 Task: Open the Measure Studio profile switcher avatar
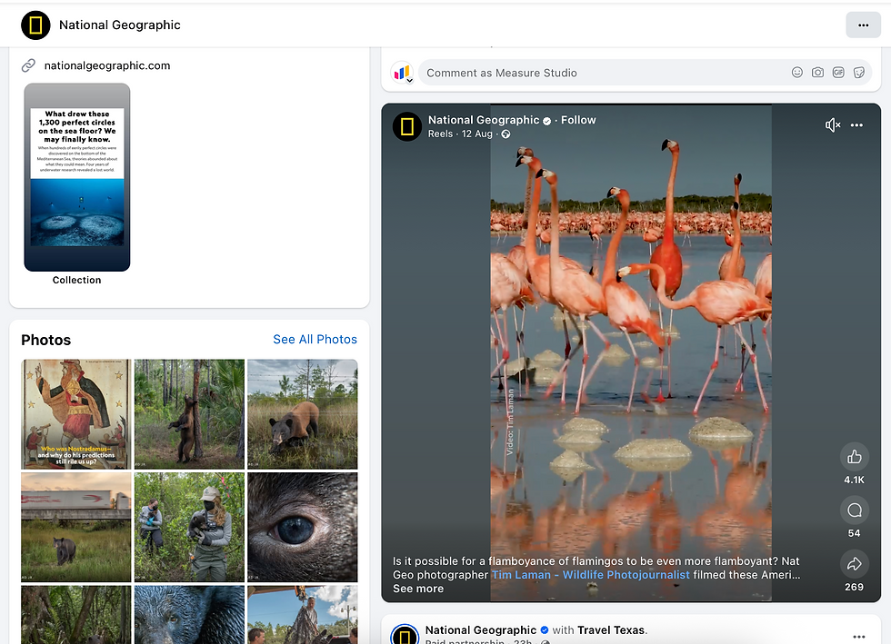click(402, 73)
